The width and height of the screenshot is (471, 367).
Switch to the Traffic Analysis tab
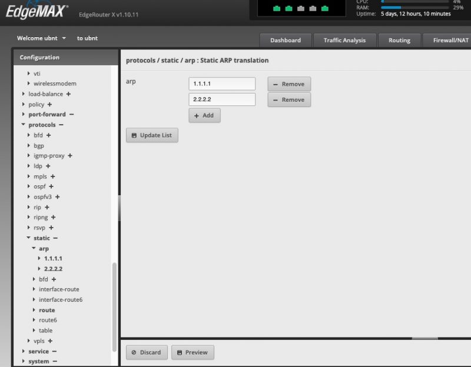pos(345,40)
